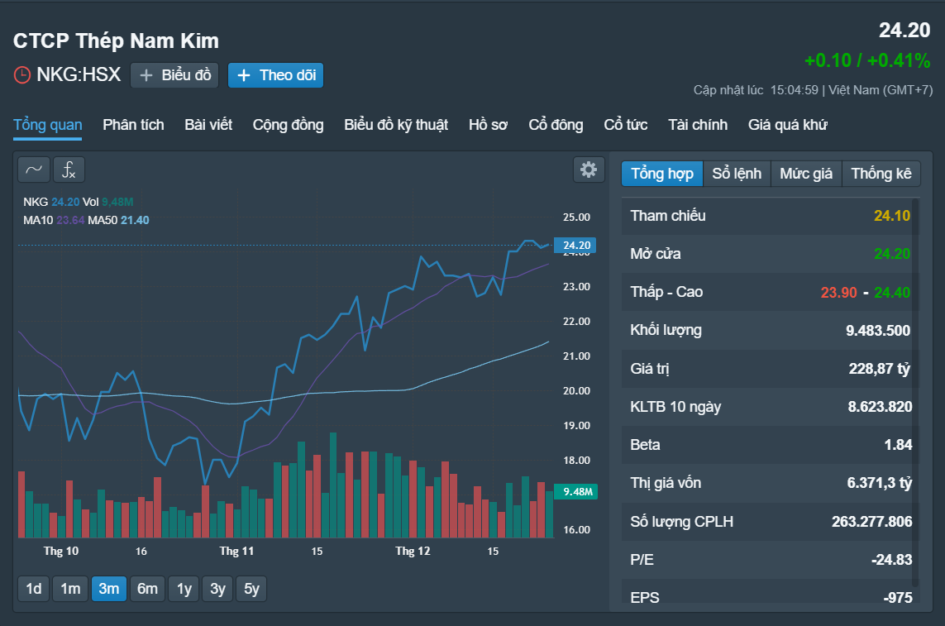Screen dimensions: 945x626
Task: Click the Cập nhật lúc timestamp text
Action: click(x=813, y=90)
